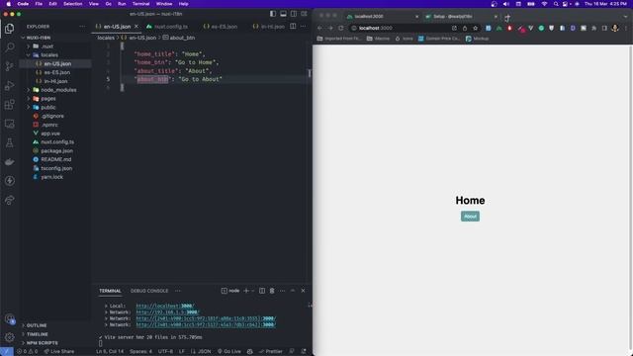Open the Terminal menu in menu bar
The width and height of the screenshot is (633, 356).
(140, 4)
